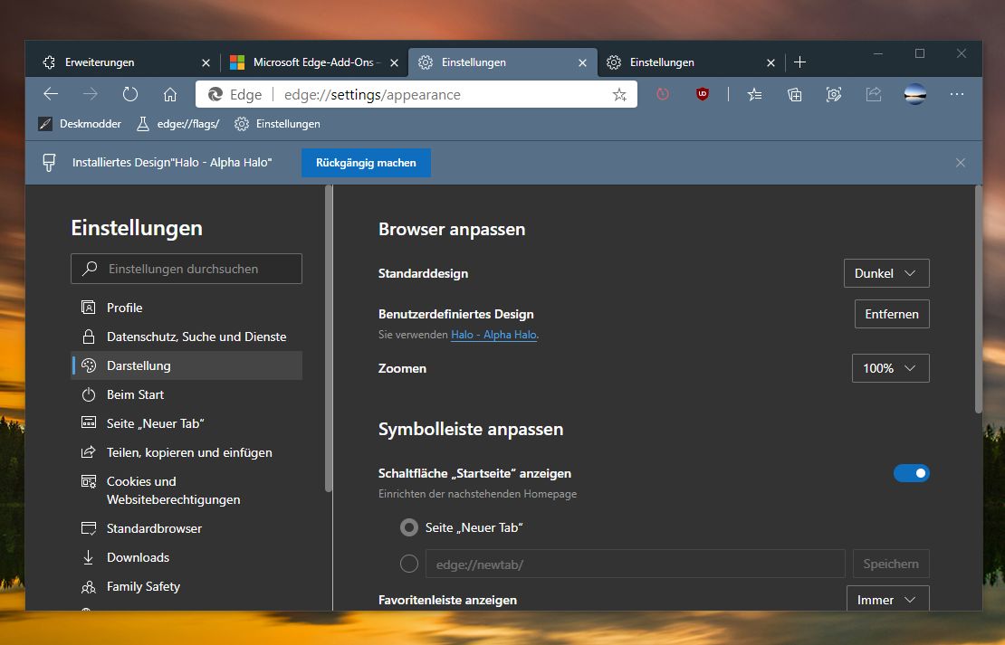Open the web capture screenshot icon
Image resolution: width=1005 pixels, height=645 pixels.
(x=834, y=95)
